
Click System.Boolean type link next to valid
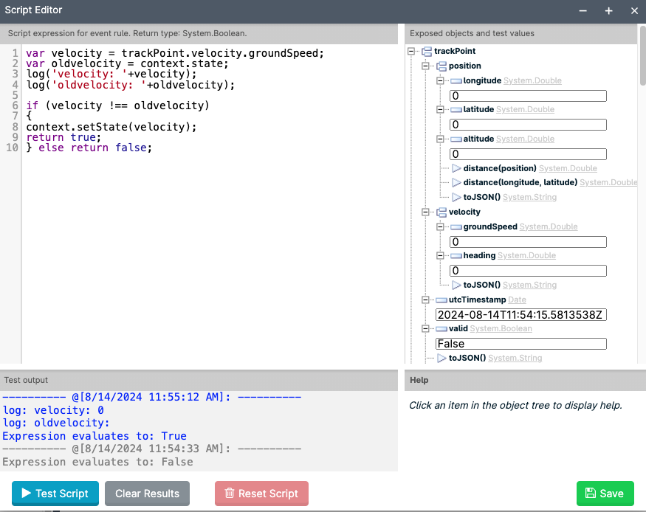click(x=501, y=329)
